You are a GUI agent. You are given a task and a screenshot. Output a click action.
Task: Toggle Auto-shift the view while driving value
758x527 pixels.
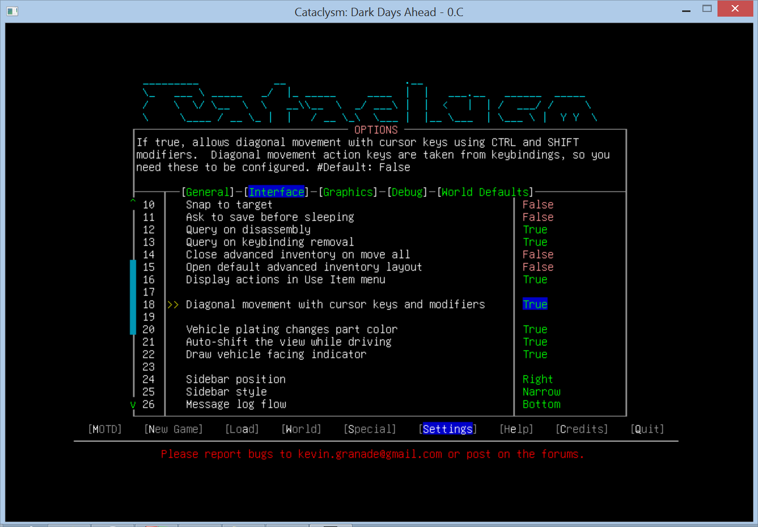(535, 342)
